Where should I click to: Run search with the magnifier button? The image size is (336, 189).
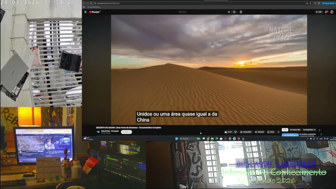tap(234, 12)
